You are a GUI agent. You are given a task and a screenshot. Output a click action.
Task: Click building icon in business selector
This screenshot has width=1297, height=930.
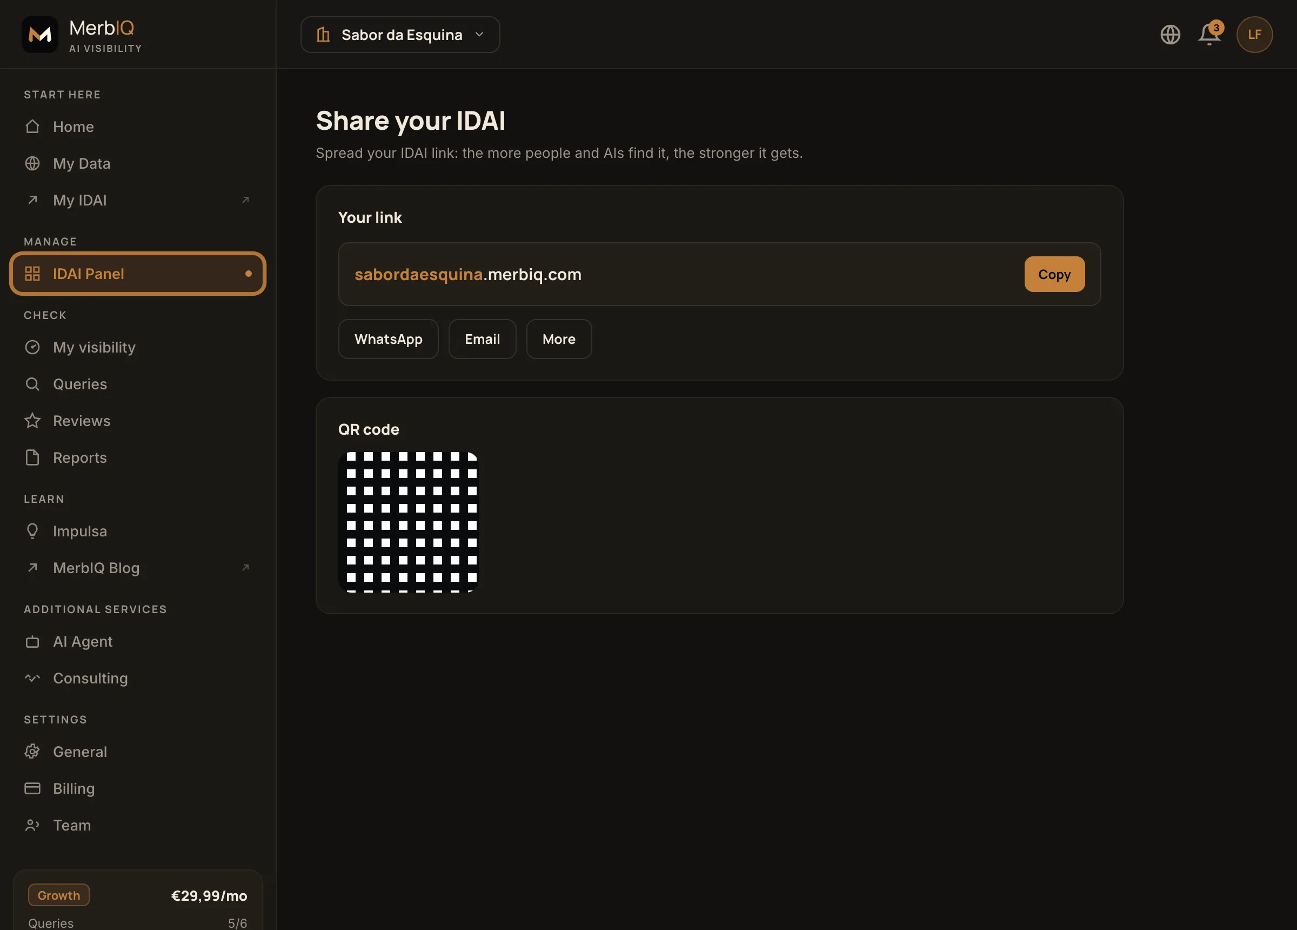(x=323, y=35)
